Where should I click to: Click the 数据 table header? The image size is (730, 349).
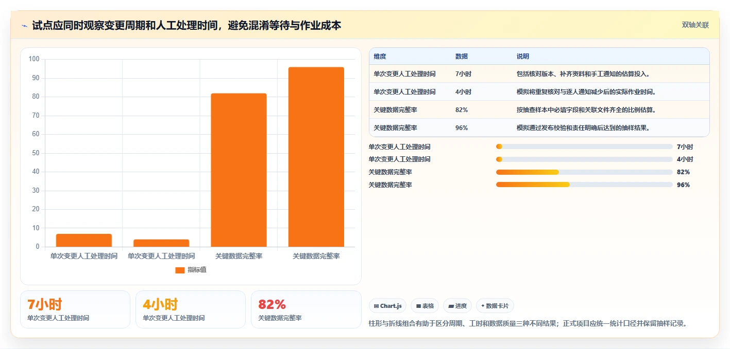pos(462,57)
